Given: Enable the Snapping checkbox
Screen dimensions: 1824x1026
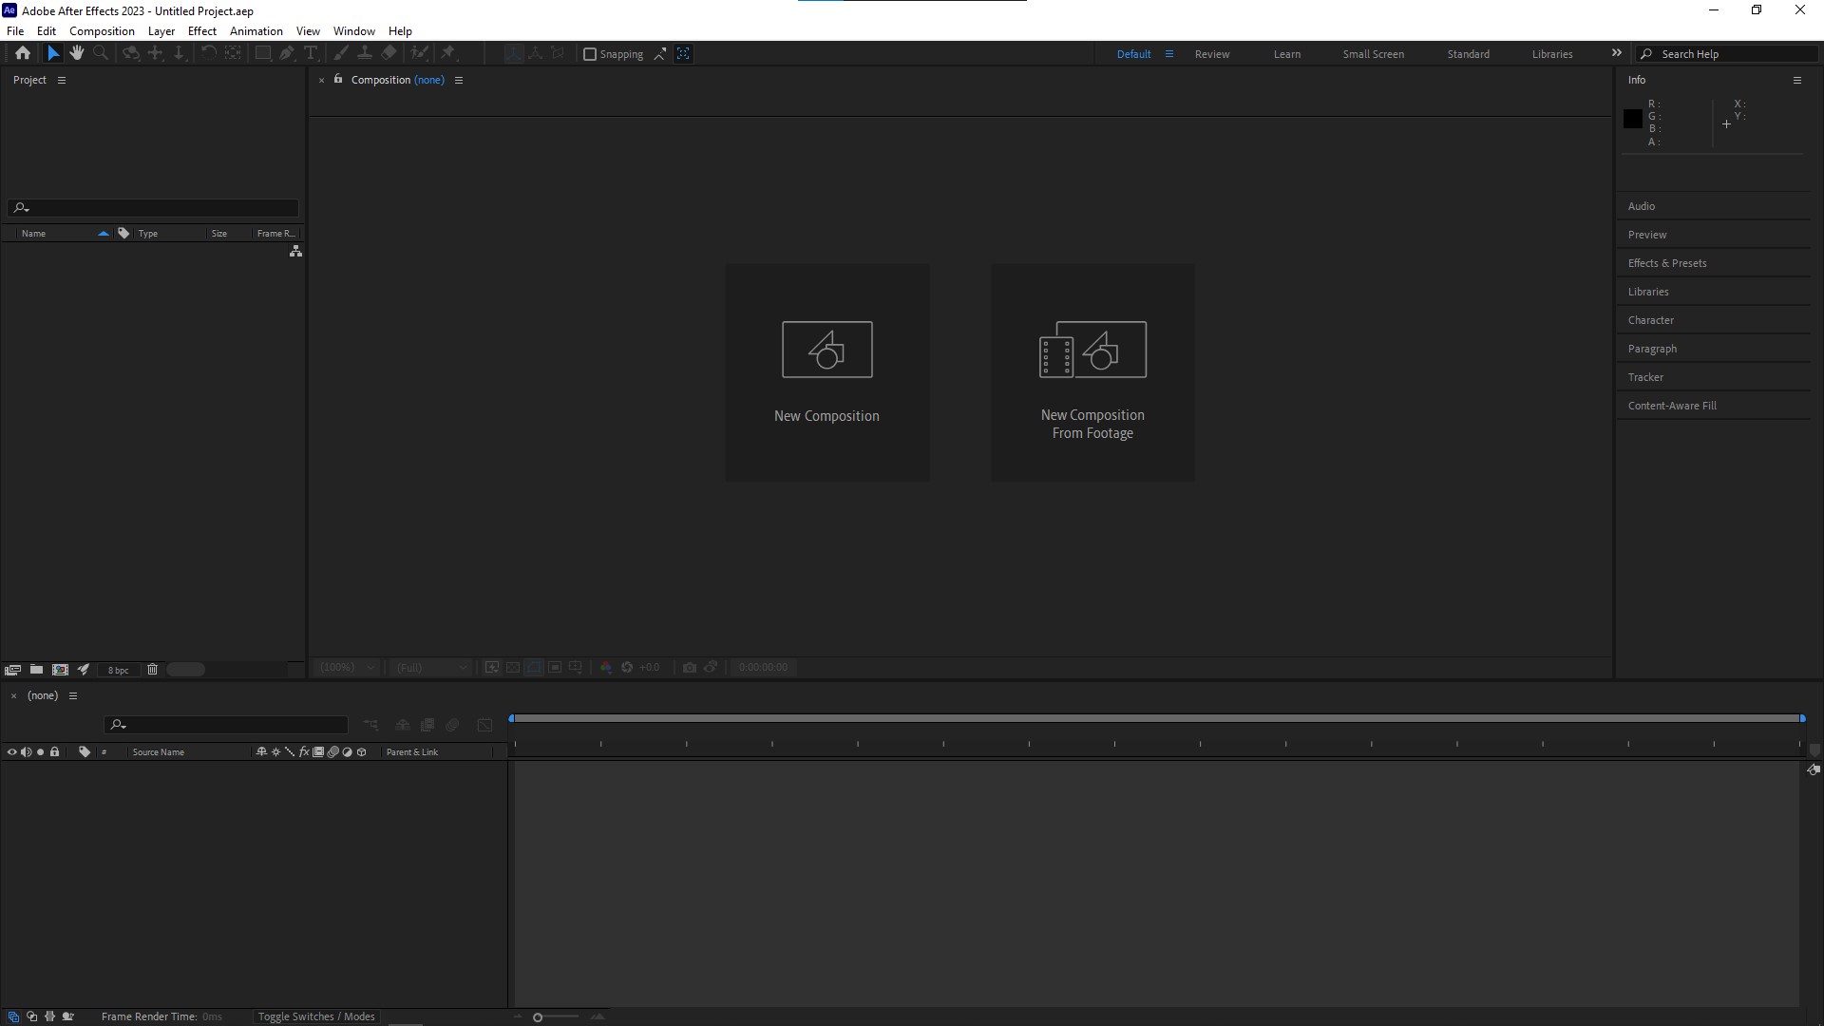Looking at the screenshot, I should [x=590, y=54].
